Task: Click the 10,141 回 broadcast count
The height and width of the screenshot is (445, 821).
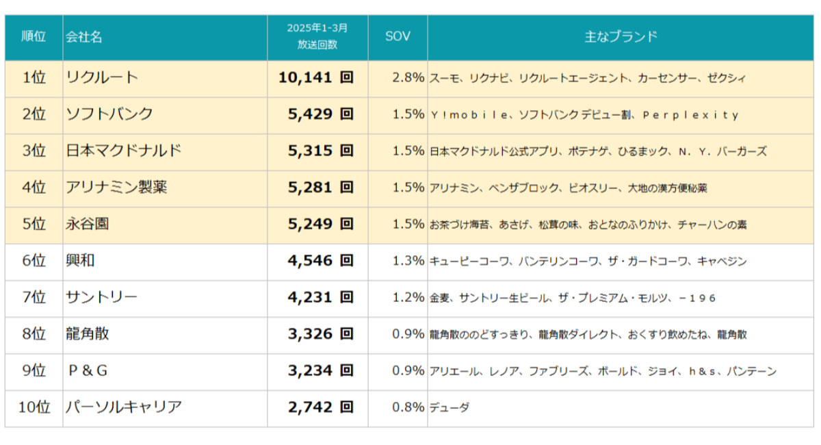Action: [x=316, y=78]
